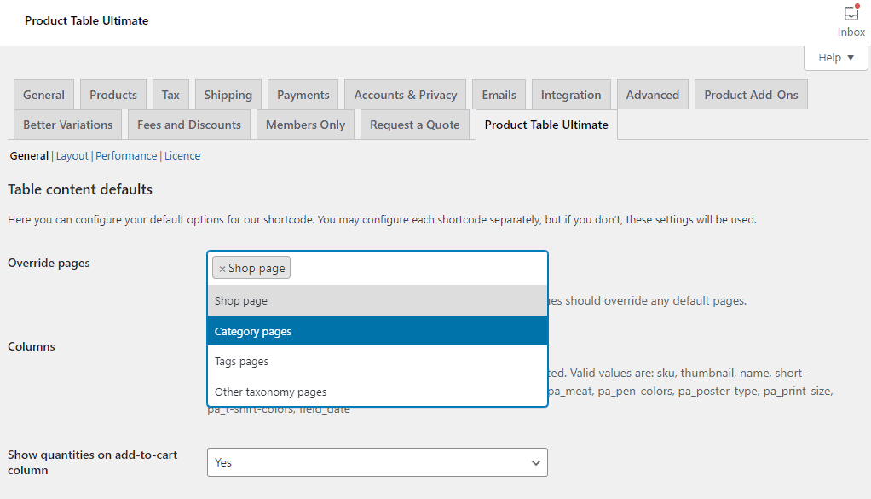
Task: Switch to the Emails tab
Action: [499, 95]
